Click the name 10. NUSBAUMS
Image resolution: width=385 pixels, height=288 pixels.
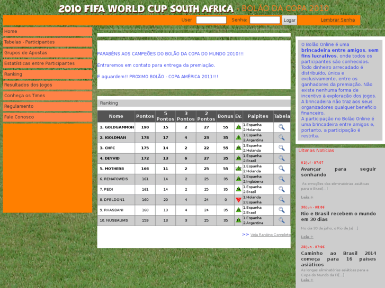pyautogui.click(x=114, y=220)
